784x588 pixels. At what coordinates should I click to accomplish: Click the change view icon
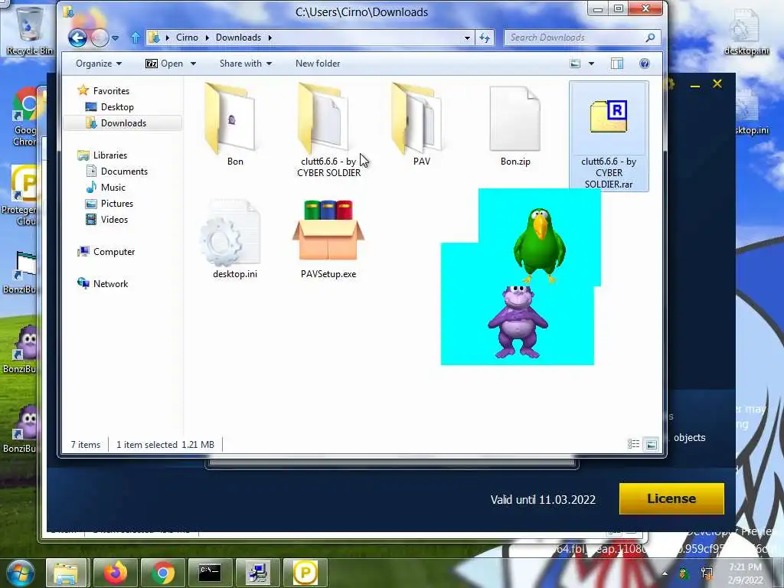(x=575, y=64)
